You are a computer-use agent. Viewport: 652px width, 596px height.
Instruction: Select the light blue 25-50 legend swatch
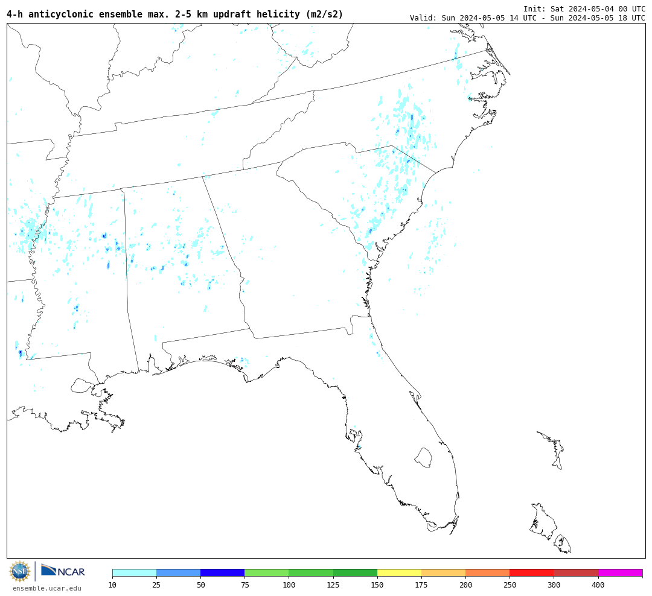coord(178,572)
